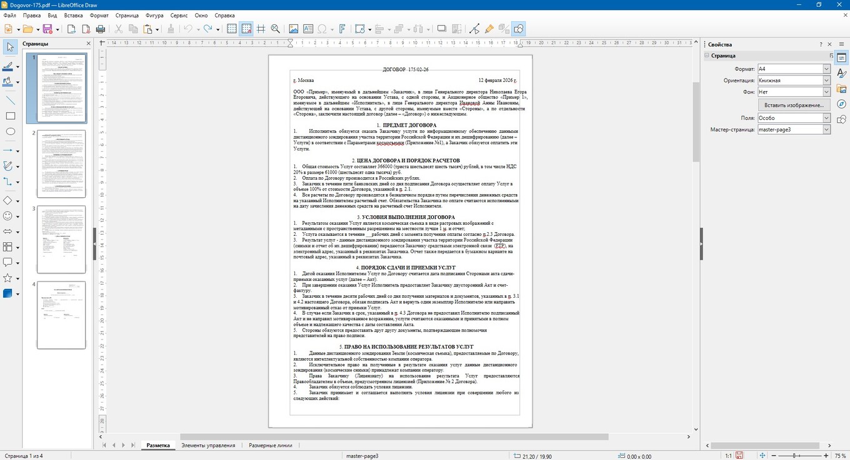Image resolution: width=850 pixels, height=460 pixels.
Task: Select the Curves and polygons tool
Action: pyautogui.click(x=8, y=166)
